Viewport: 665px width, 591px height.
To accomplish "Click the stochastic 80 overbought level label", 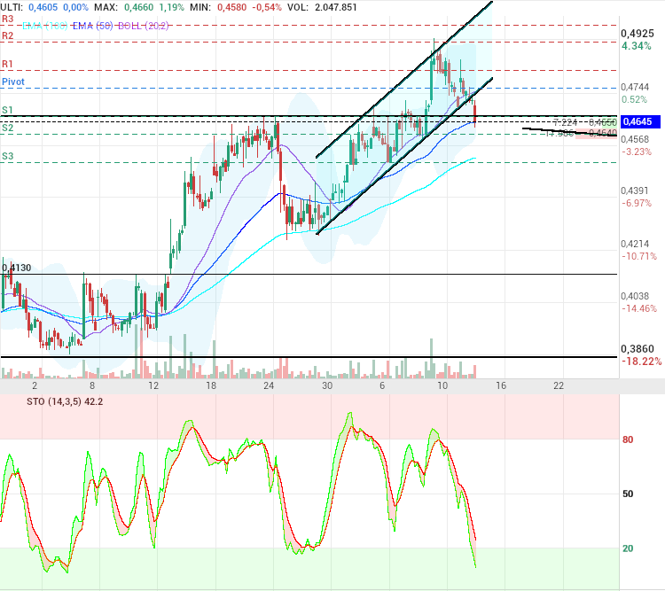I will point(627,439).
